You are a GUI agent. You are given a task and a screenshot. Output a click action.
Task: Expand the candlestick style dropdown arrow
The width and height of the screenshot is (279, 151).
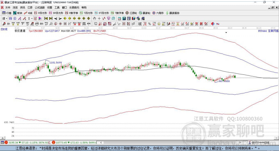pos(32,19)
